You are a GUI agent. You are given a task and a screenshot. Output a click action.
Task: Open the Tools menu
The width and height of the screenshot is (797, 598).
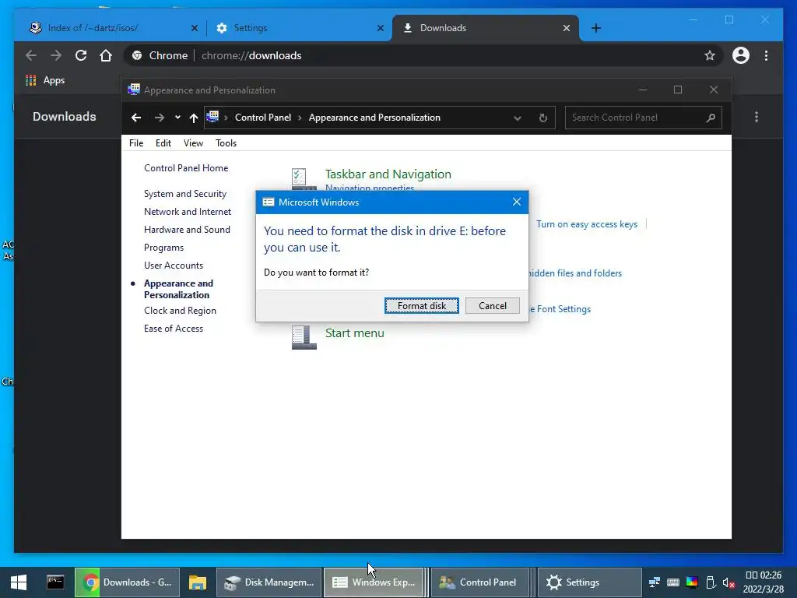click(226, 143)
